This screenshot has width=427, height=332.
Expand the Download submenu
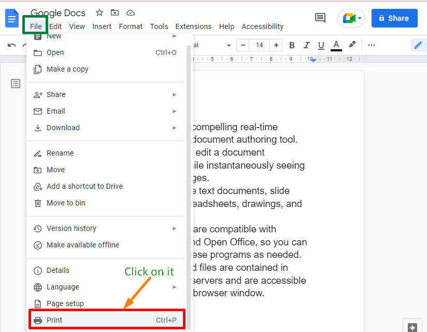pos(106,128)
